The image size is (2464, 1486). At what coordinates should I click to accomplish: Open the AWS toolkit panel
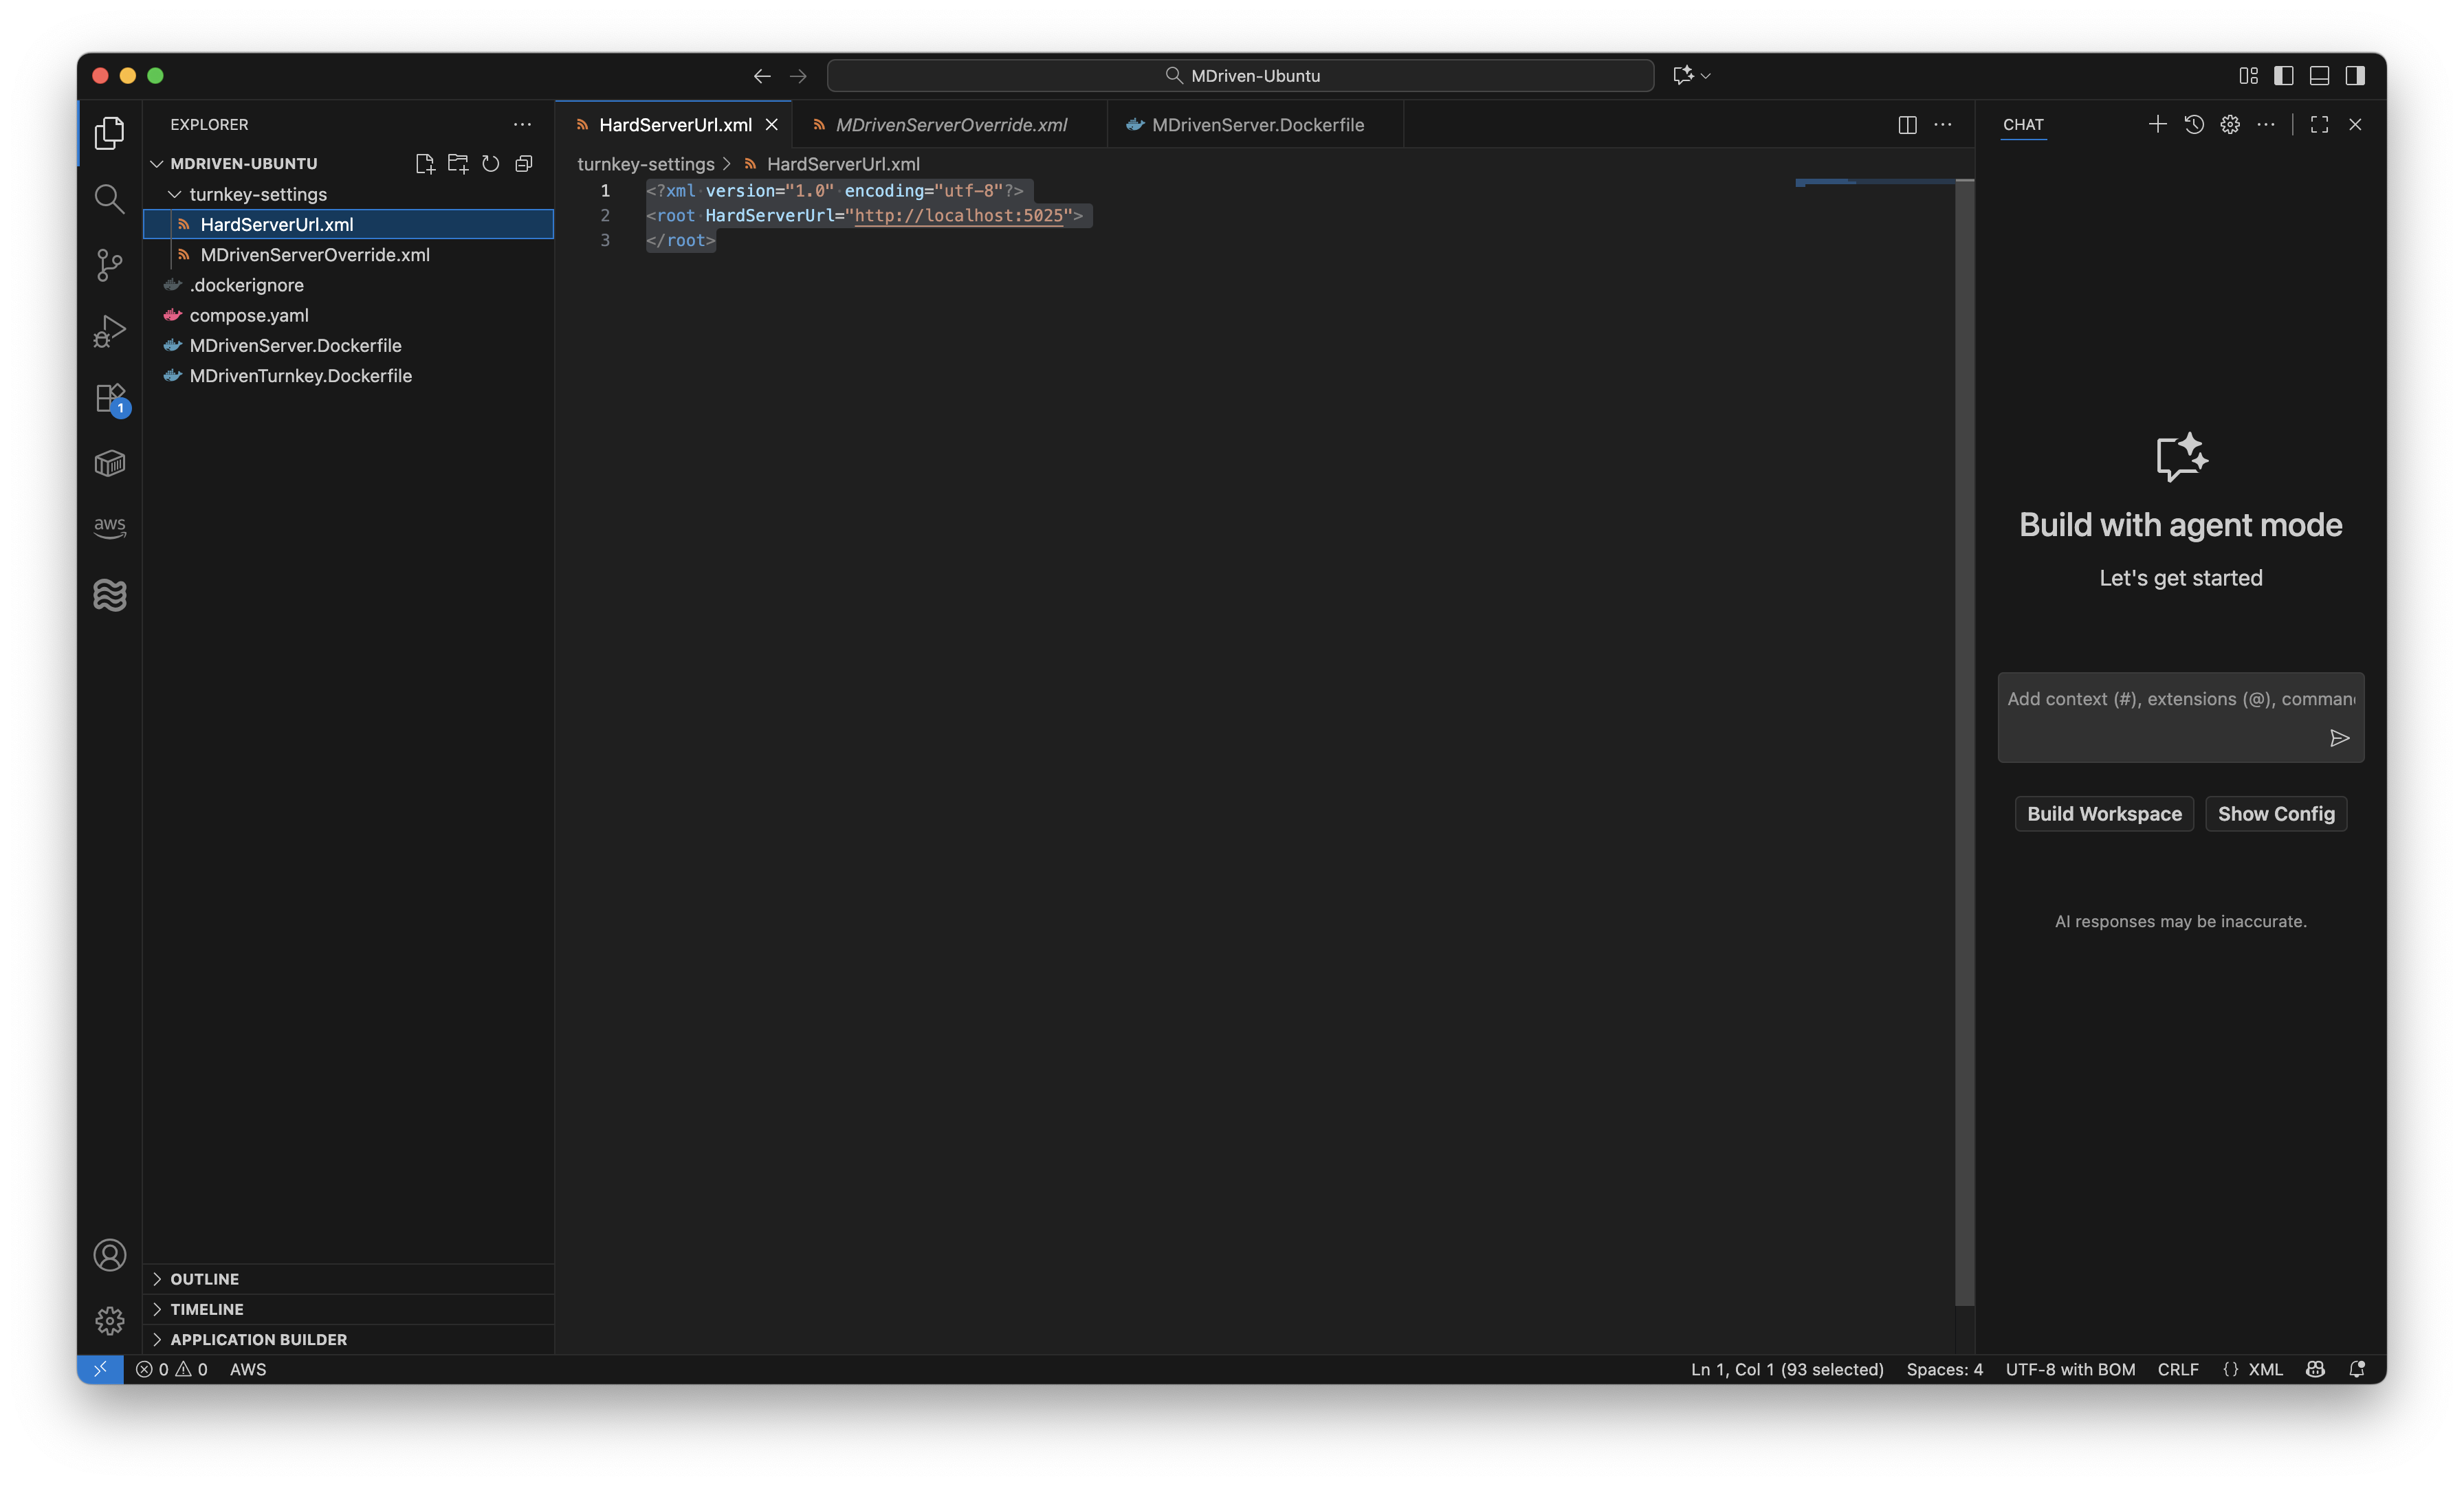coord(109,526)
